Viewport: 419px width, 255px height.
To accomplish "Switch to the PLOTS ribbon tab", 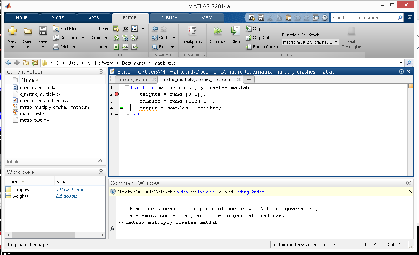I will coord(58,18).
